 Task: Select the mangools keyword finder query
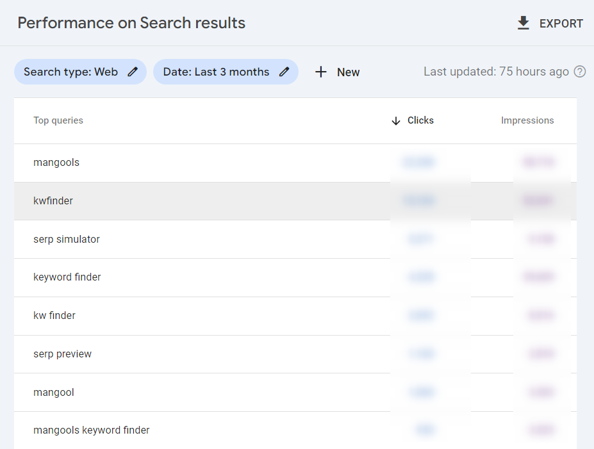91,430
